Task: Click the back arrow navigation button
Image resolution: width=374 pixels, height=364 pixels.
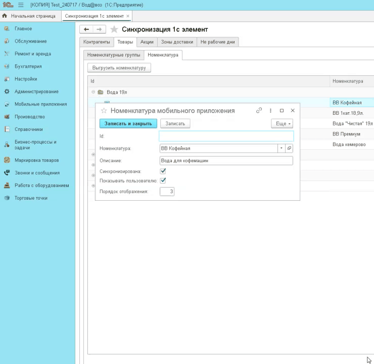Action: (86, 29)
